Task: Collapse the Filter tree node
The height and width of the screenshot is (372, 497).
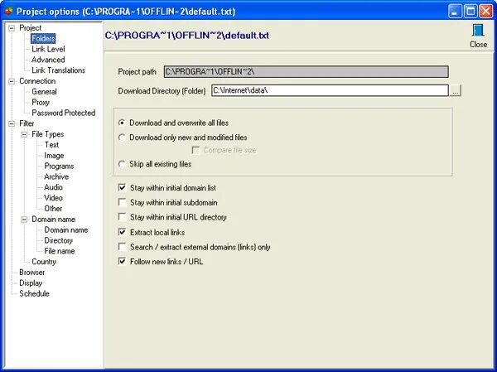Action: point(12,123)
